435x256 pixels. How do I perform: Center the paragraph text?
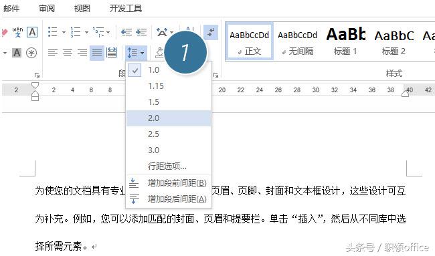68,53
